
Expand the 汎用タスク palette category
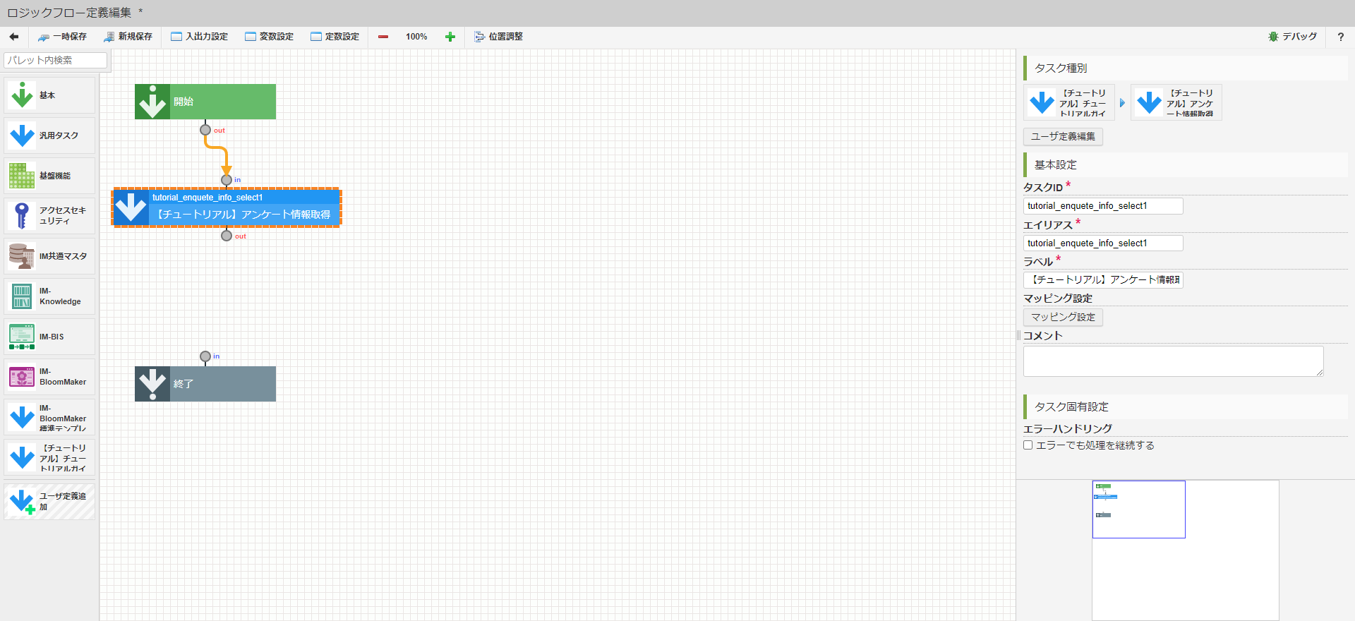click(49, 135)
